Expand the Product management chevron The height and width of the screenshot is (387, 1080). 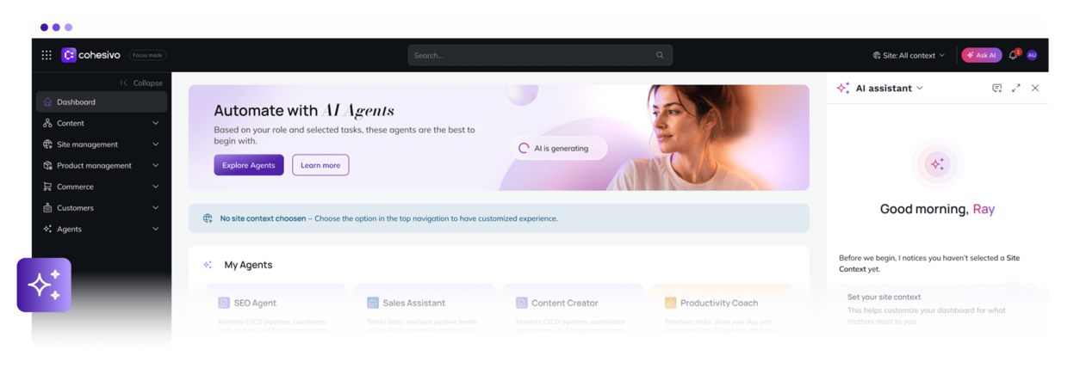coord(156,165)
